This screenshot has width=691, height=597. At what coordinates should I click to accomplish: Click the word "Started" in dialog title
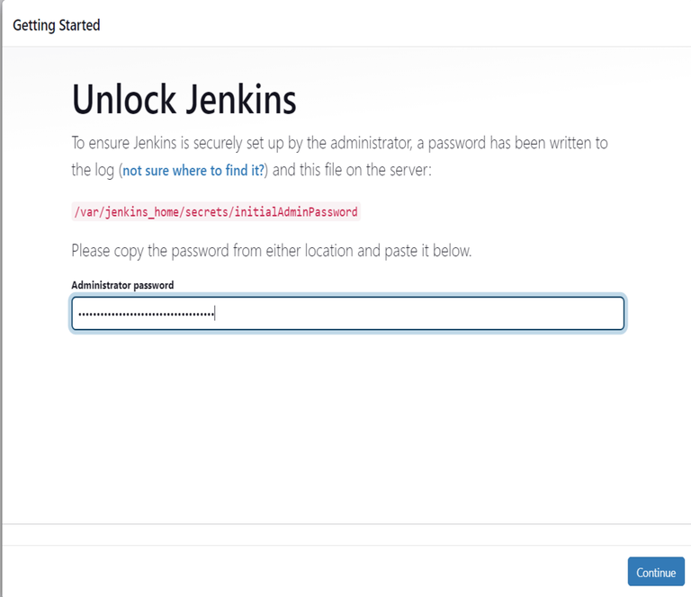[x=79, y=25]
